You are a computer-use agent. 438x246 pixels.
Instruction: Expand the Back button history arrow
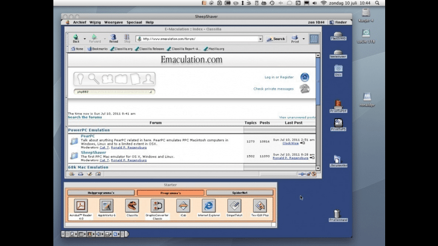tap(85, 39)
